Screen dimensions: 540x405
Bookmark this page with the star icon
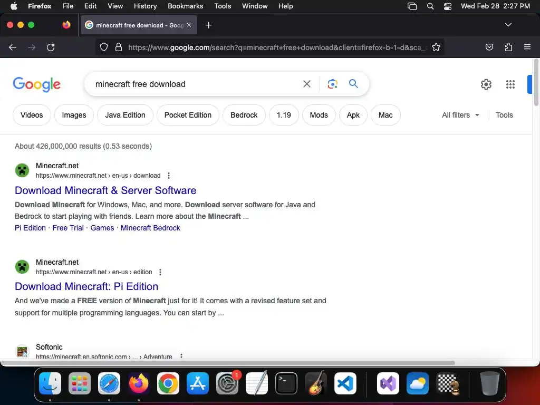436,47
